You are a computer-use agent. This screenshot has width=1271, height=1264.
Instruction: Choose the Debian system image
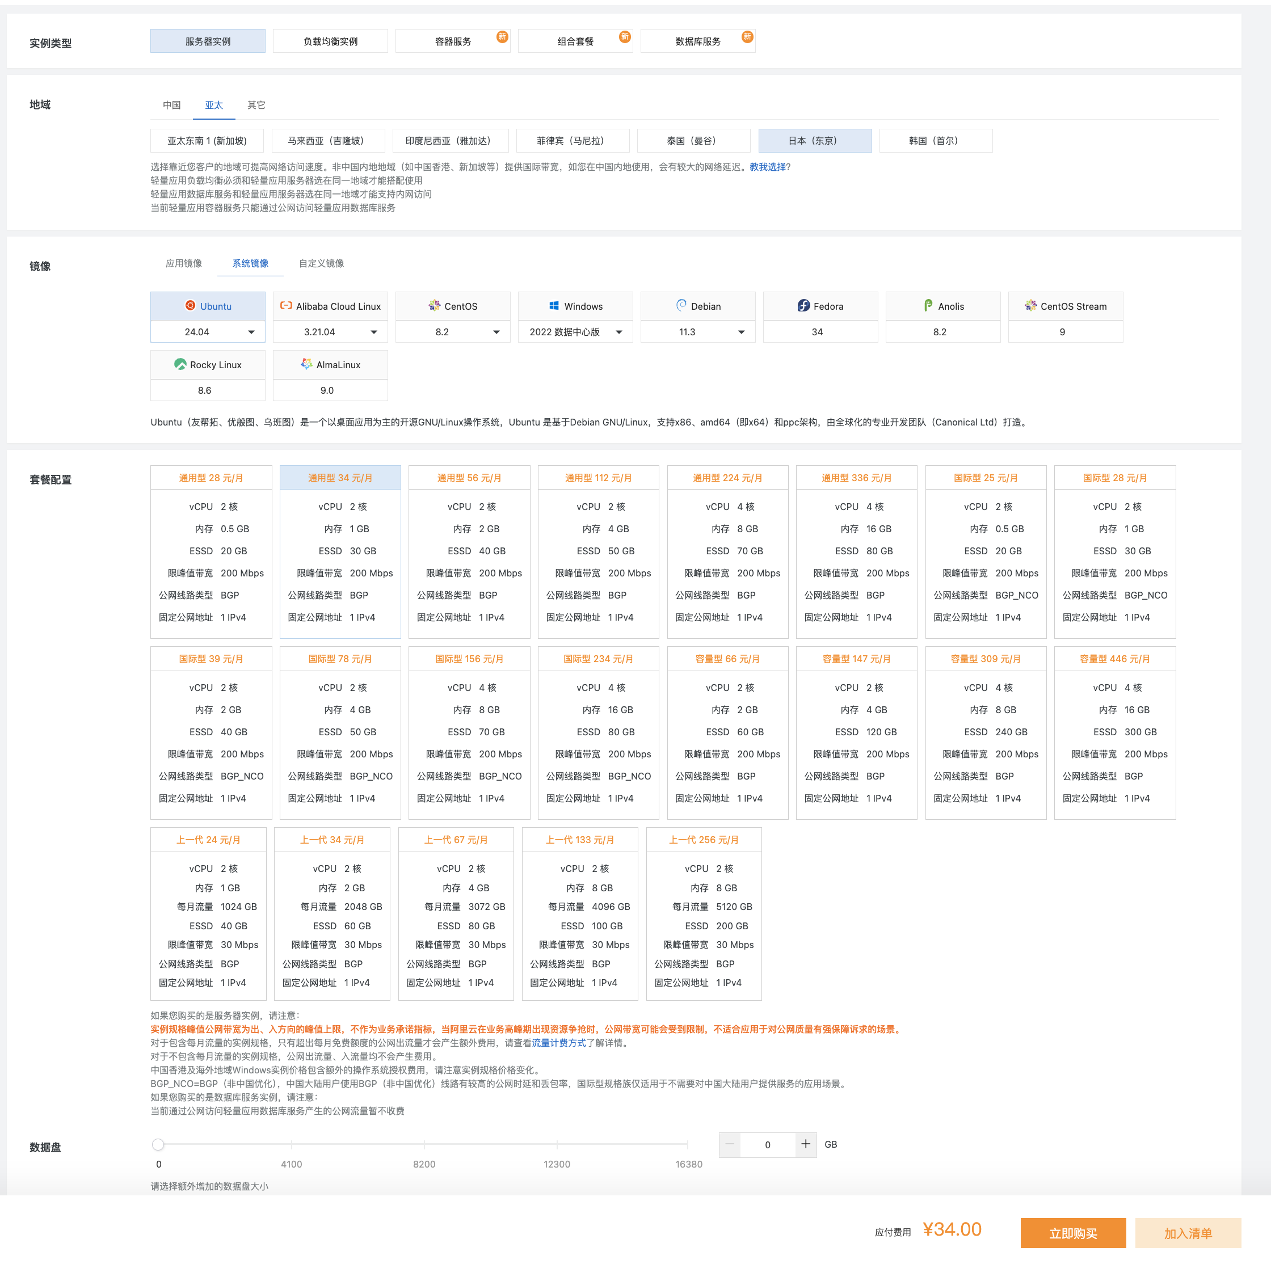[x=698, y=306]
